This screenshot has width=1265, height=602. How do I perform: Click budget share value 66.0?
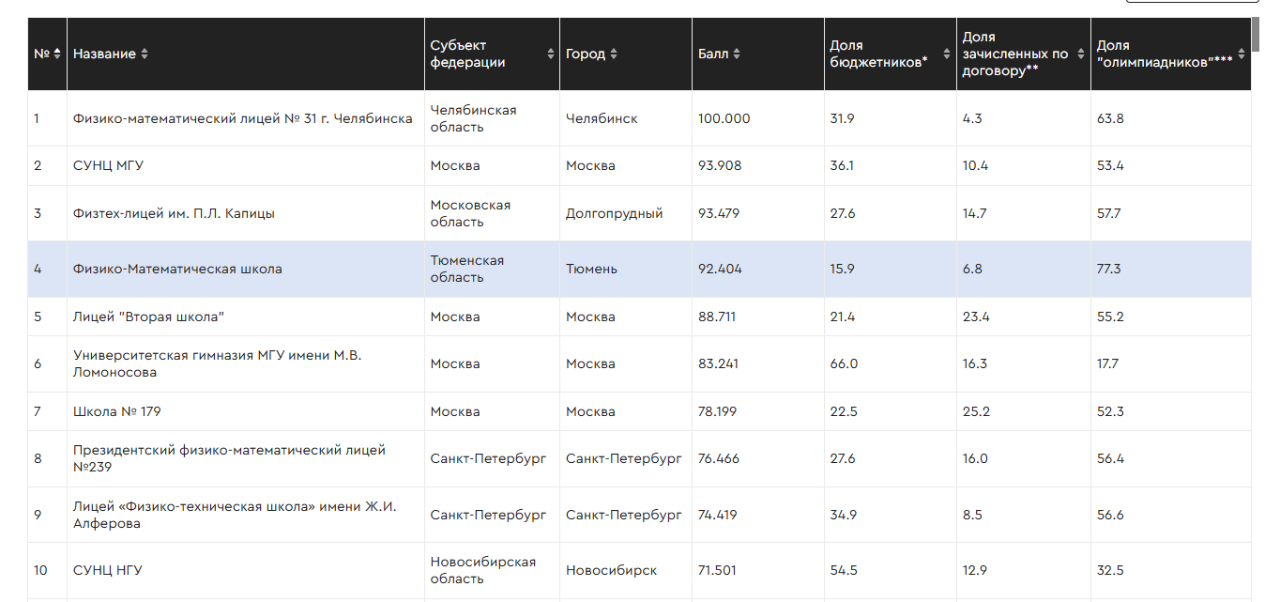(x=844, y=363)
